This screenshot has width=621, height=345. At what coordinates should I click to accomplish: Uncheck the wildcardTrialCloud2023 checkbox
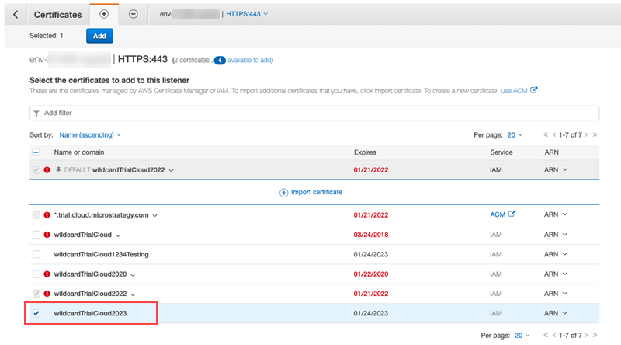pos(36,314)
